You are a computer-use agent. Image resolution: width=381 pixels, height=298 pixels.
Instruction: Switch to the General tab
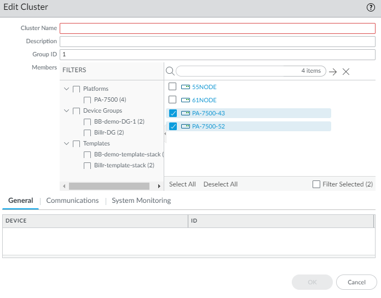pos(21,201)
